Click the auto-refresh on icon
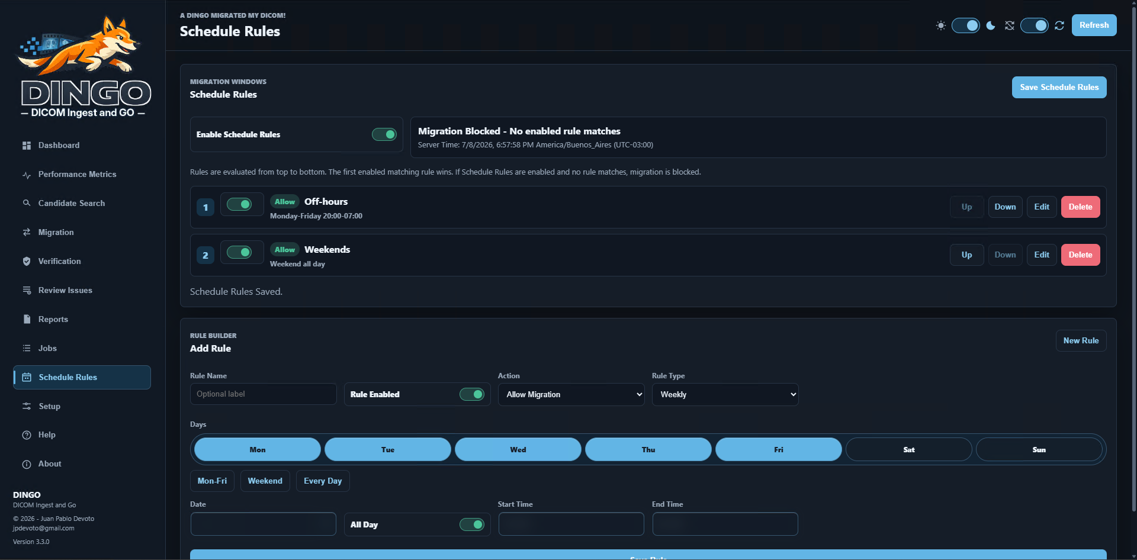The image size is (1137, 560). [1059, 25]
